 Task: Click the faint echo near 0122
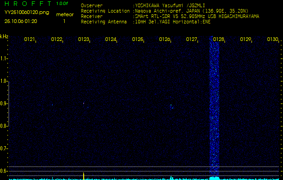click(x=52, y=105)
